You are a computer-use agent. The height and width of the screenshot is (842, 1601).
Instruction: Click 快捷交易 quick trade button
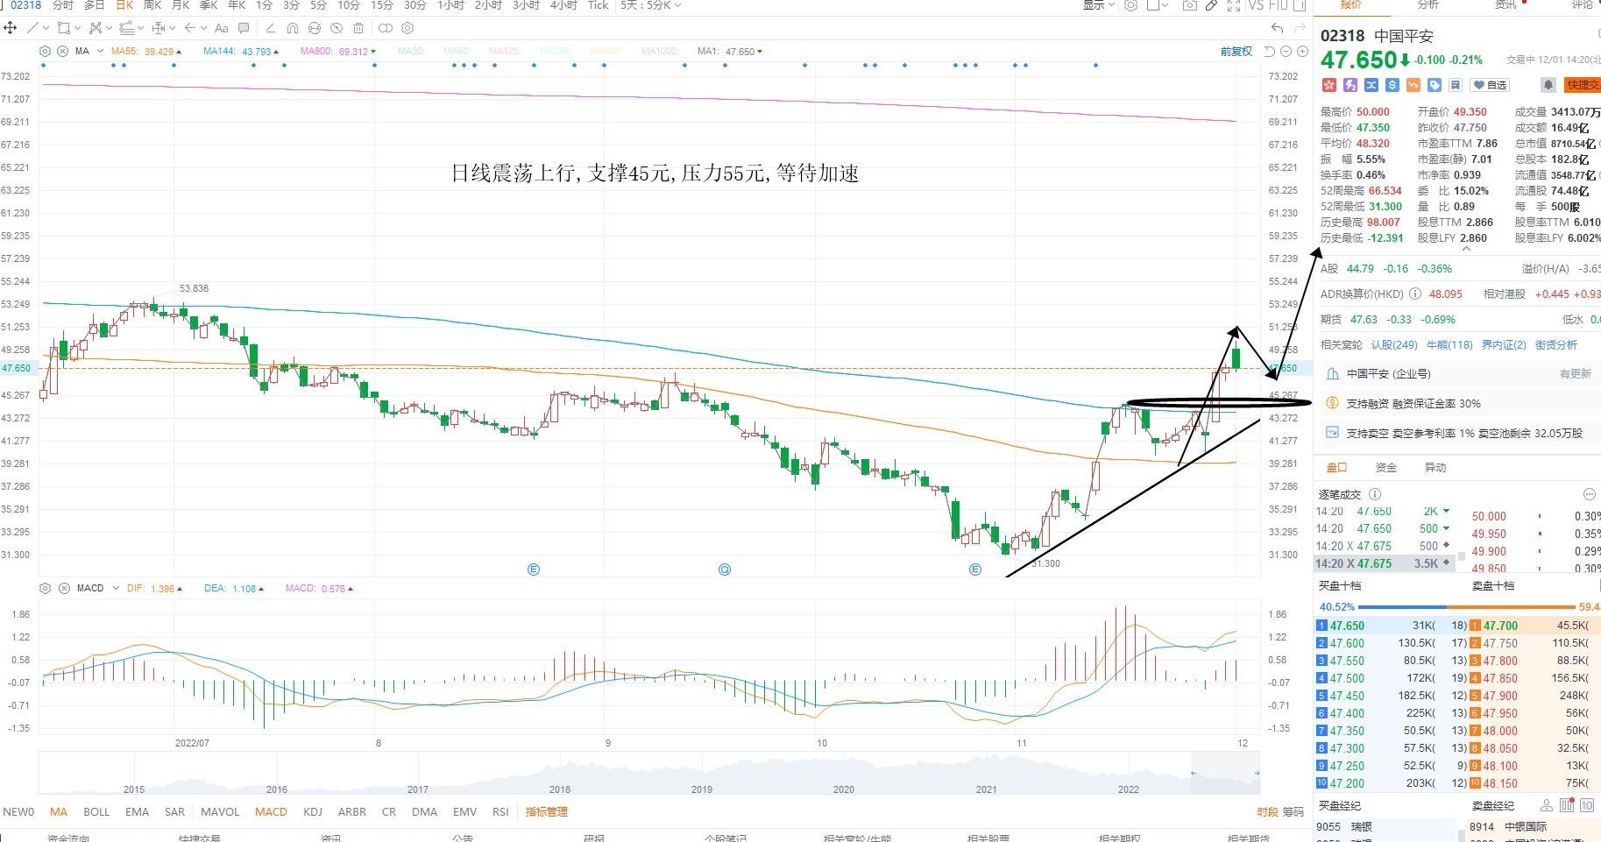1583,85
